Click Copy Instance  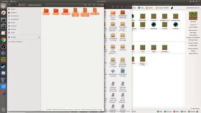pyautogui.click(x=193, y=53)
